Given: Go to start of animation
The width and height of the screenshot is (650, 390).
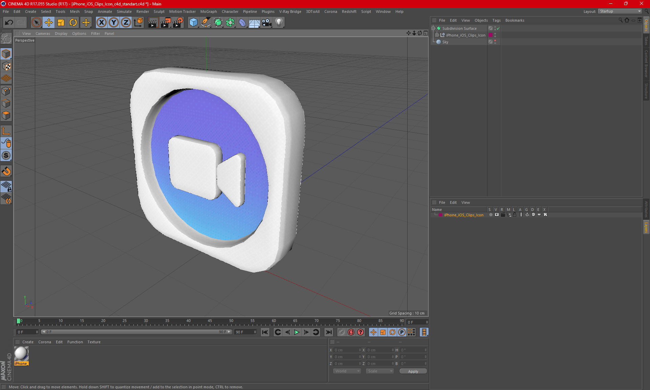Looking at the screenshot, I should (265, 332).
